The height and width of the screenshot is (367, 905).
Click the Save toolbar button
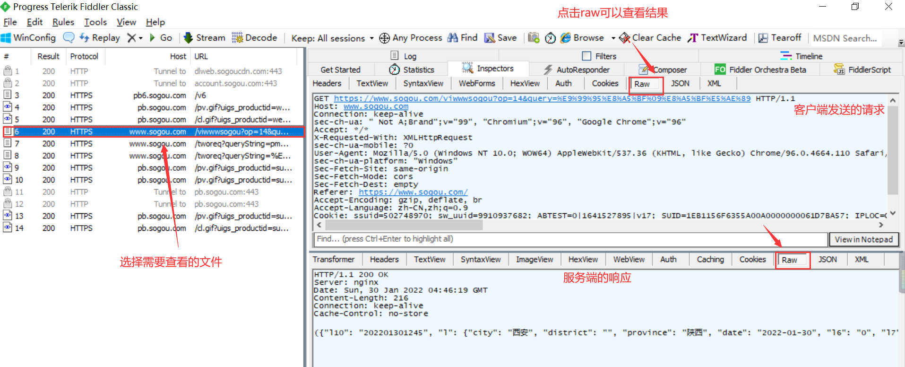coord(500,38)
